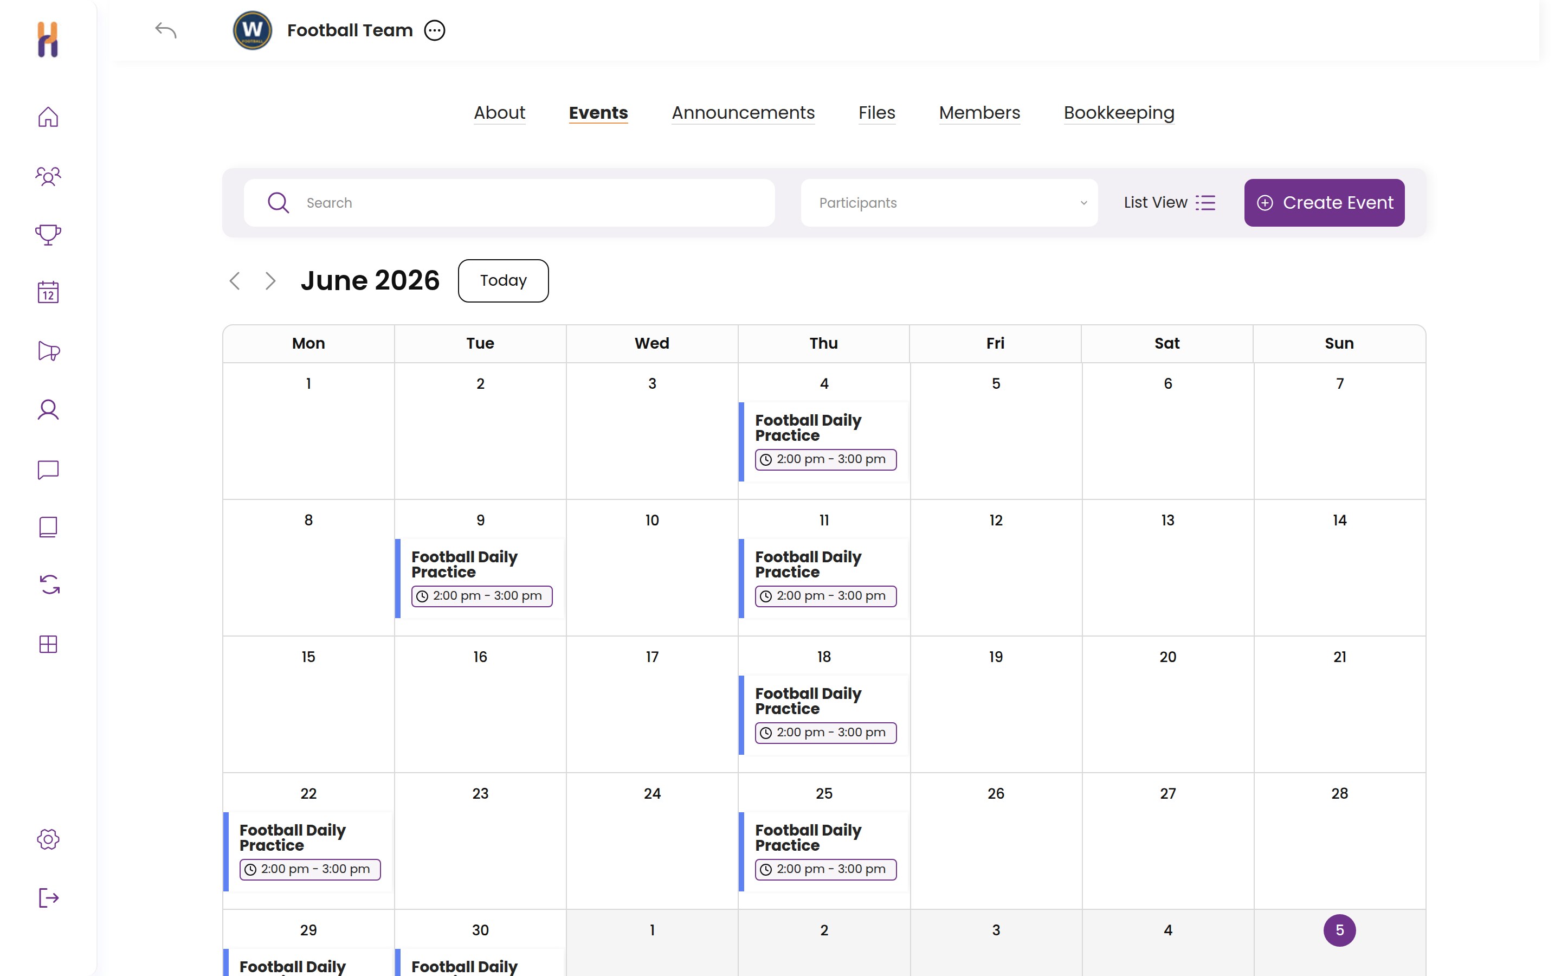Open Football Daily Practice on June 18

(824, 715)
